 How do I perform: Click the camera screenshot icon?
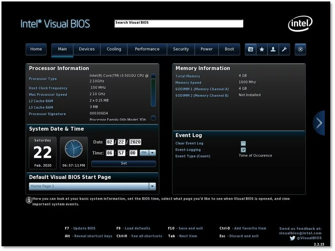[251, 49]
